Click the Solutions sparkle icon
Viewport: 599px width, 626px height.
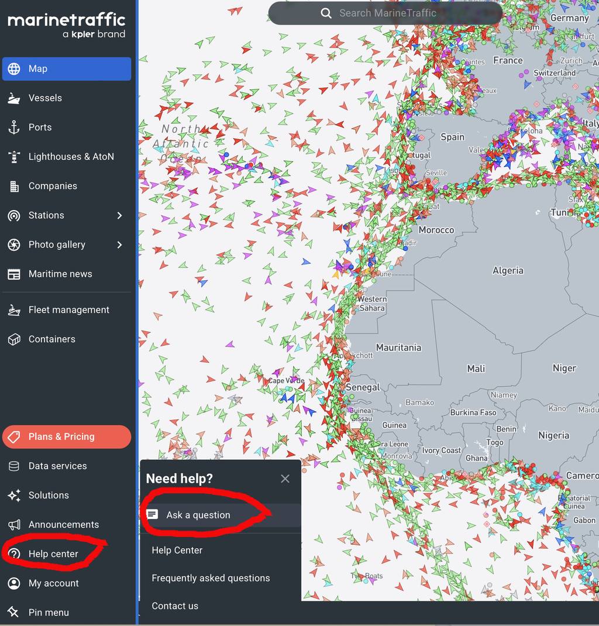[x=14, y=496]
